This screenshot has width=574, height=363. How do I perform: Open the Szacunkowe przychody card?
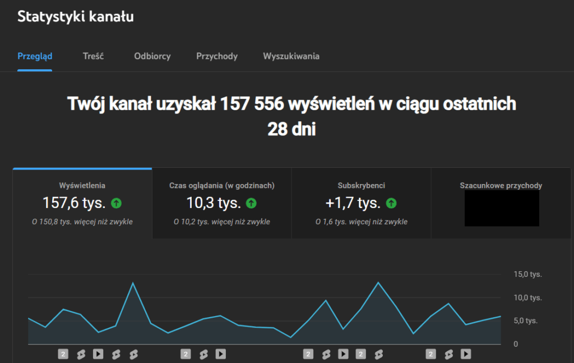coord(501,203)
